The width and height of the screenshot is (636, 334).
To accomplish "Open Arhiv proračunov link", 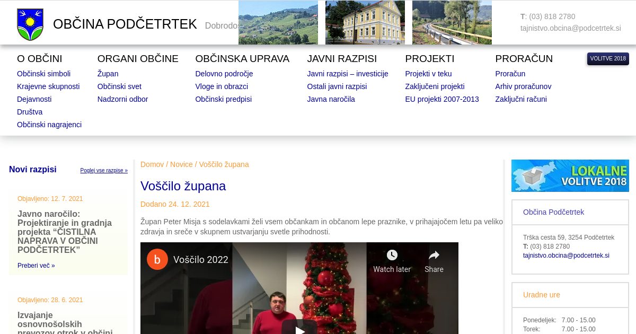I will 523,86.
